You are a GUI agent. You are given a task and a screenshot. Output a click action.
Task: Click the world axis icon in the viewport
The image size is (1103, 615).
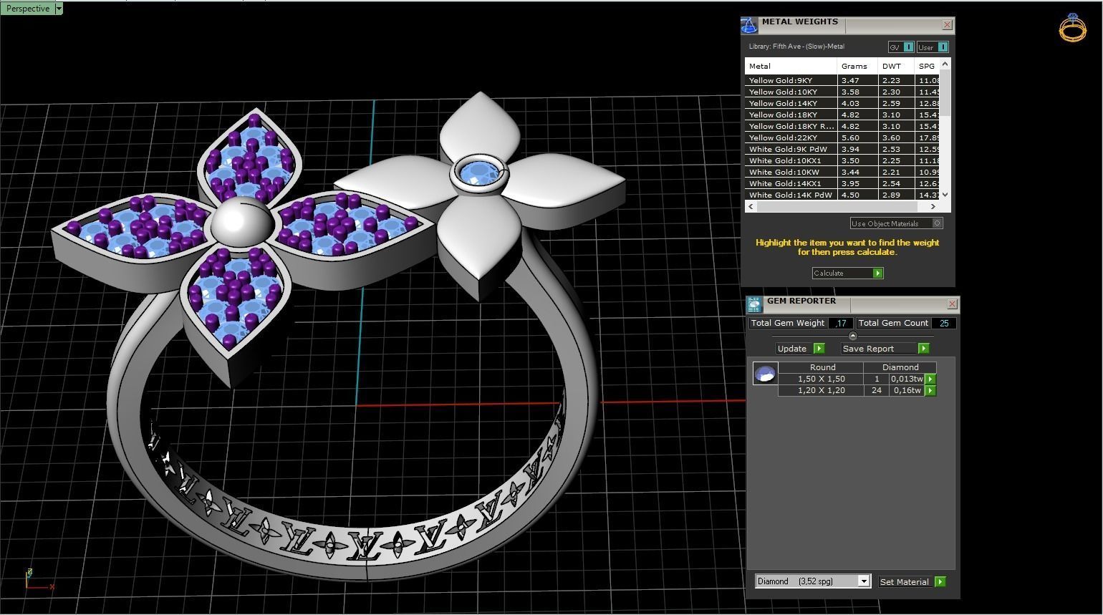pyautogui.click(x=39, y=580)
